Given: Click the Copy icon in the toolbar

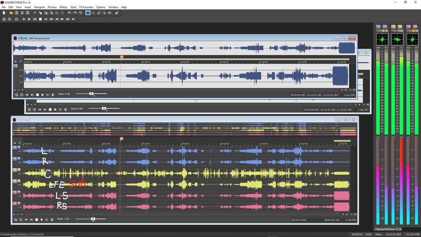Looking at the screenshot, I should [x=40, y=13].
